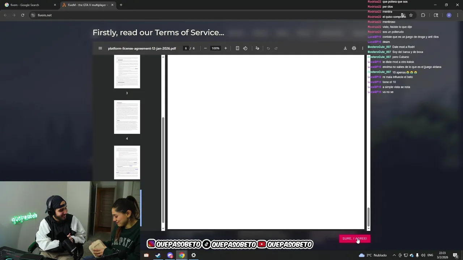
Task: Rotate the PDF counterclockwise
Action: 245,48
